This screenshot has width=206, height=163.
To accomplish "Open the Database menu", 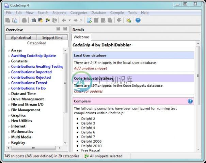I will point(99,13).
